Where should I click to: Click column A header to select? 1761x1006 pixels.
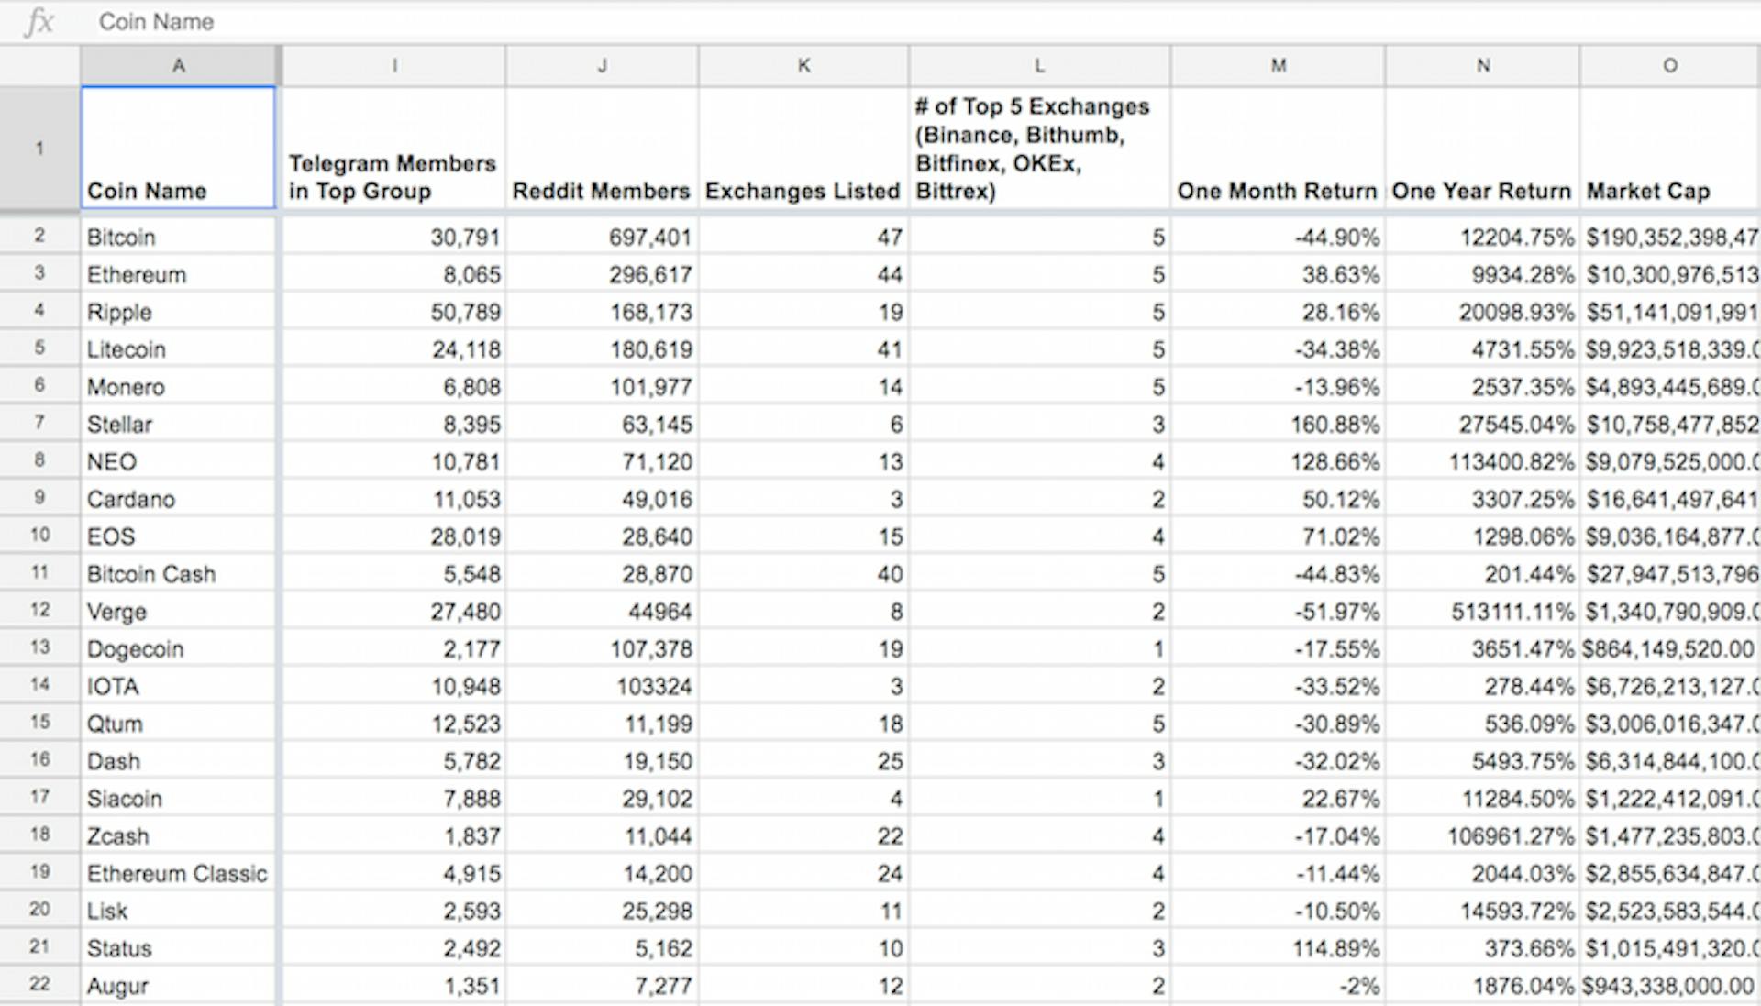click(179, 64)
